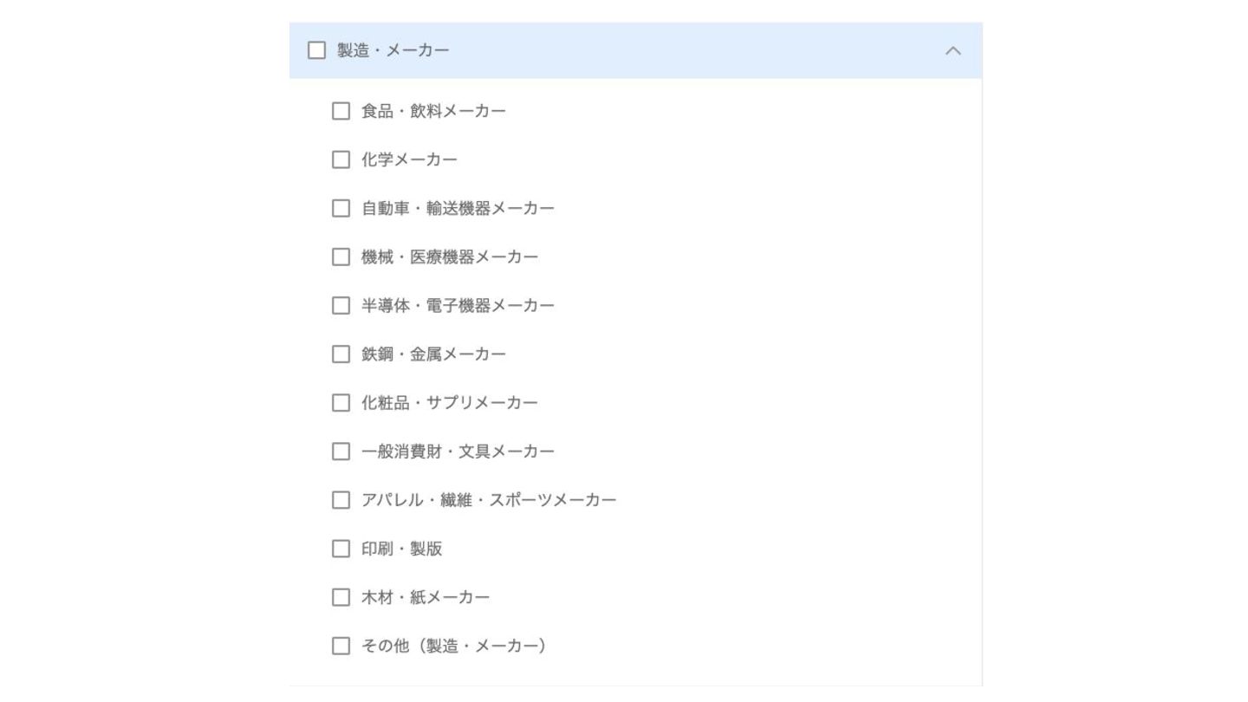Enable the 機械・医療機器メーカー checkbox
The width and height of the screenshot is (1248, 702).
[x=341, y=257]
